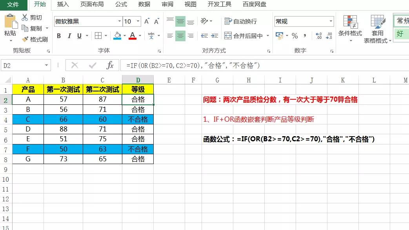The height and width of the screenshot is (230, 409).
Task: Open number group dialog launcher
Action: point(332,51)
